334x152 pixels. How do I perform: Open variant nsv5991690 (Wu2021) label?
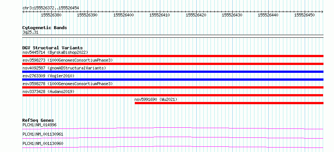tap(156, 99)
